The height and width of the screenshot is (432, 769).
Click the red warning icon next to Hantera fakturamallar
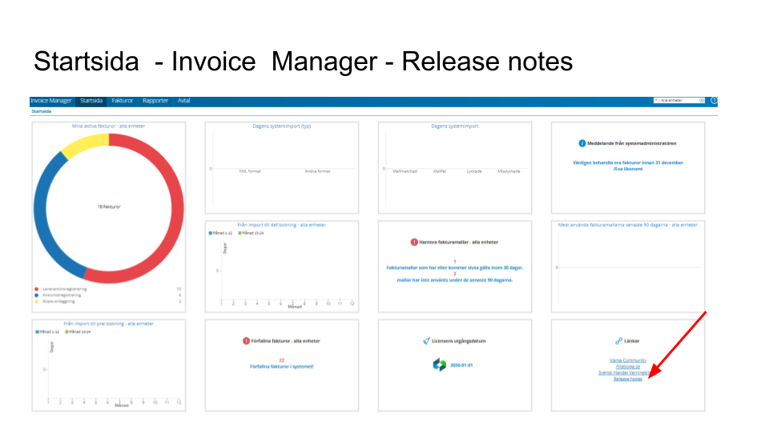point(414,242)
